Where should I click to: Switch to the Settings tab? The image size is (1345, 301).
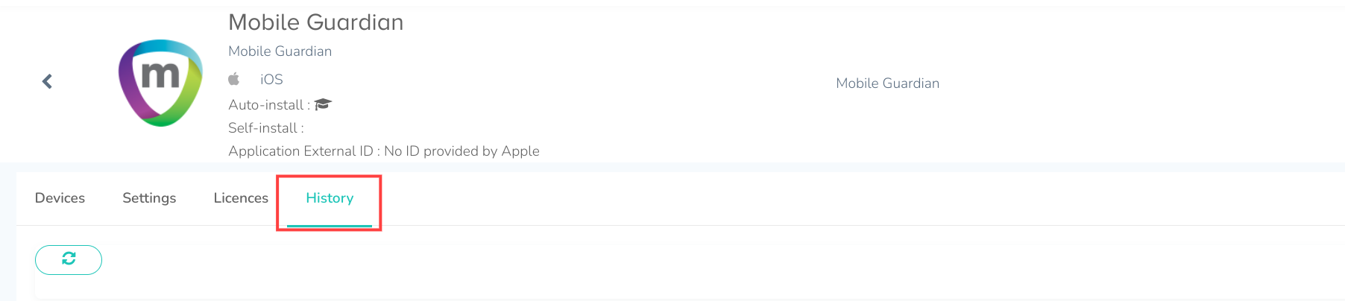coord(149,198)
